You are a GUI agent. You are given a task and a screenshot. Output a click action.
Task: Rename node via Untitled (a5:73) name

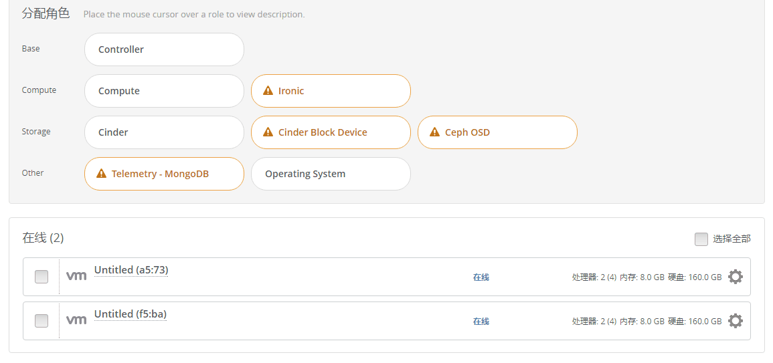point(131,270)
